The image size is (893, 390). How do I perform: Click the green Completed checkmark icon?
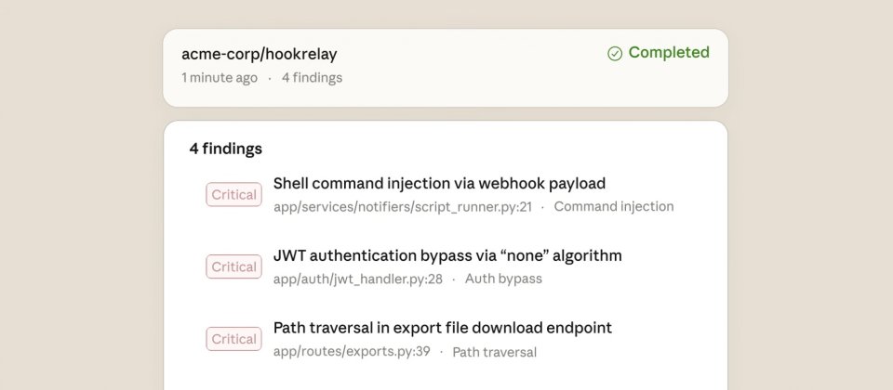615,54
